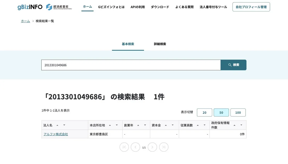Focus the search input with 2013301049686
288x164 pixels.
pyautogui.click(x=131, y=65)
